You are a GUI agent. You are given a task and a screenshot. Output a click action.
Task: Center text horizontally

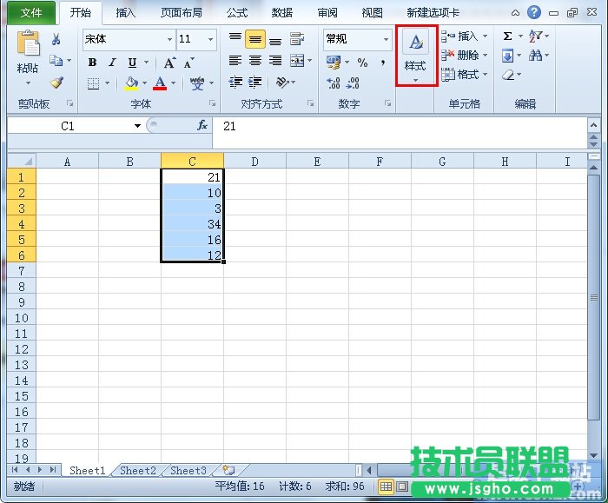[x=255, y=61]
